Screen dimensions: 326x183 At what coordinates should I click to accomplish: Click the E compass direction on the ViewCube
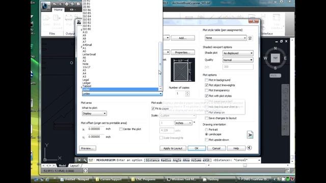(x=285, y=58)
